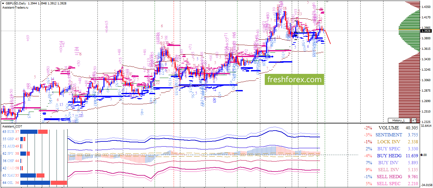
Task: Click the 1.3615 price axis label
Action: click(426, 49)
